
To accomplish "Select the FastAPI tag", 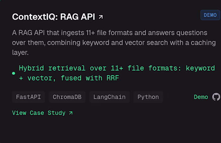I will coord(28,97).
